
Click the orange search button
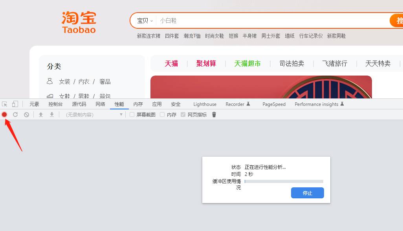(396, 20)
